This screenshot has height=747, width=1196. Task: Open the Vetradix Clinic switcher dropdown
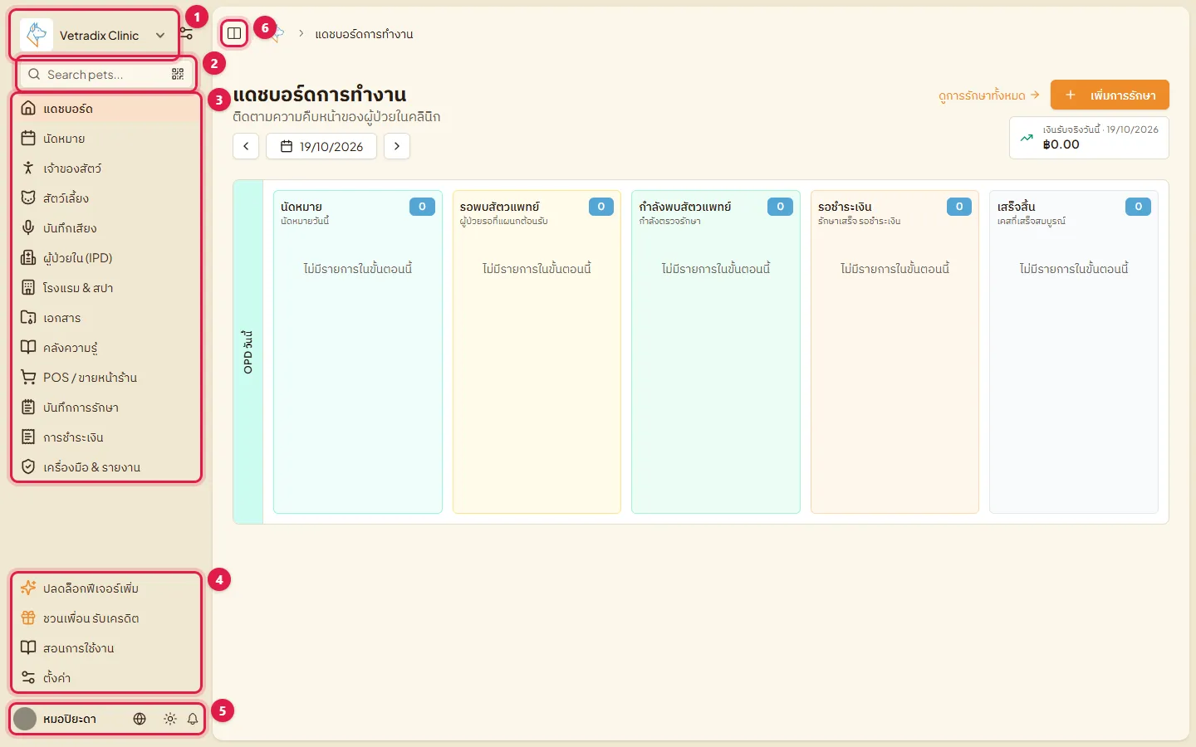coord(95,35)
